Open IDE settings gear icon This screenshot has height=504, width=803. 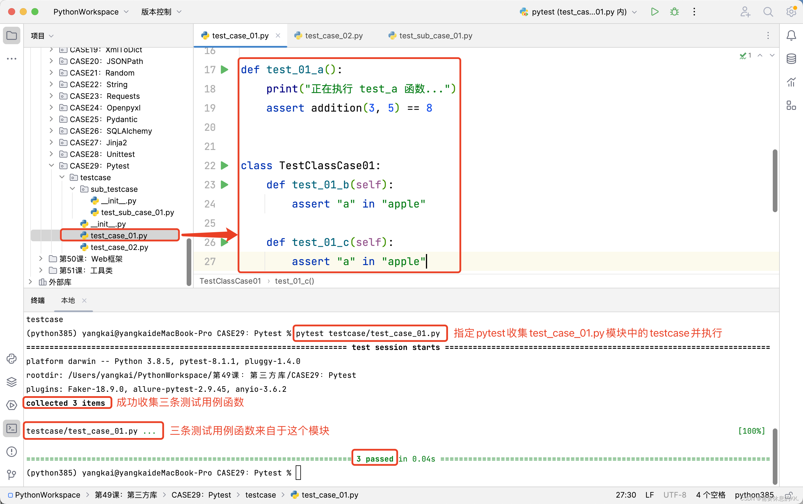click(791, 12)
